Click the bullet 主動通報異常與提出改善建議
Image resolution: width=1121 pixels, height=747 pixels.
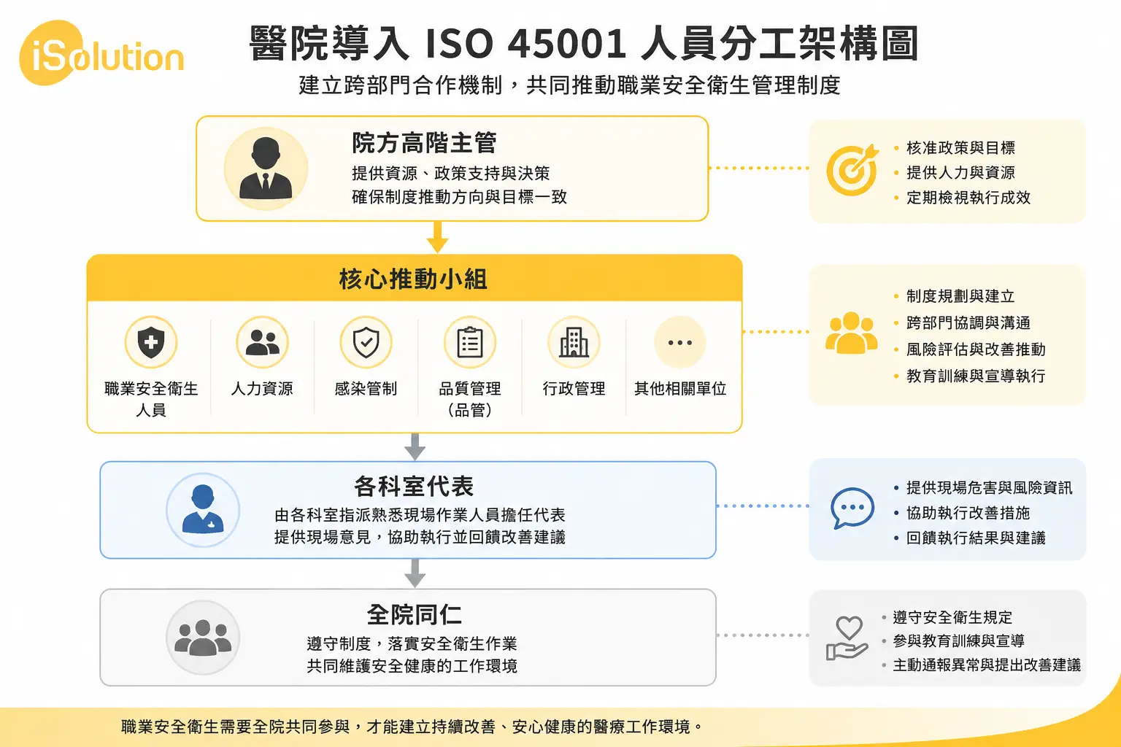click(987, 665)
